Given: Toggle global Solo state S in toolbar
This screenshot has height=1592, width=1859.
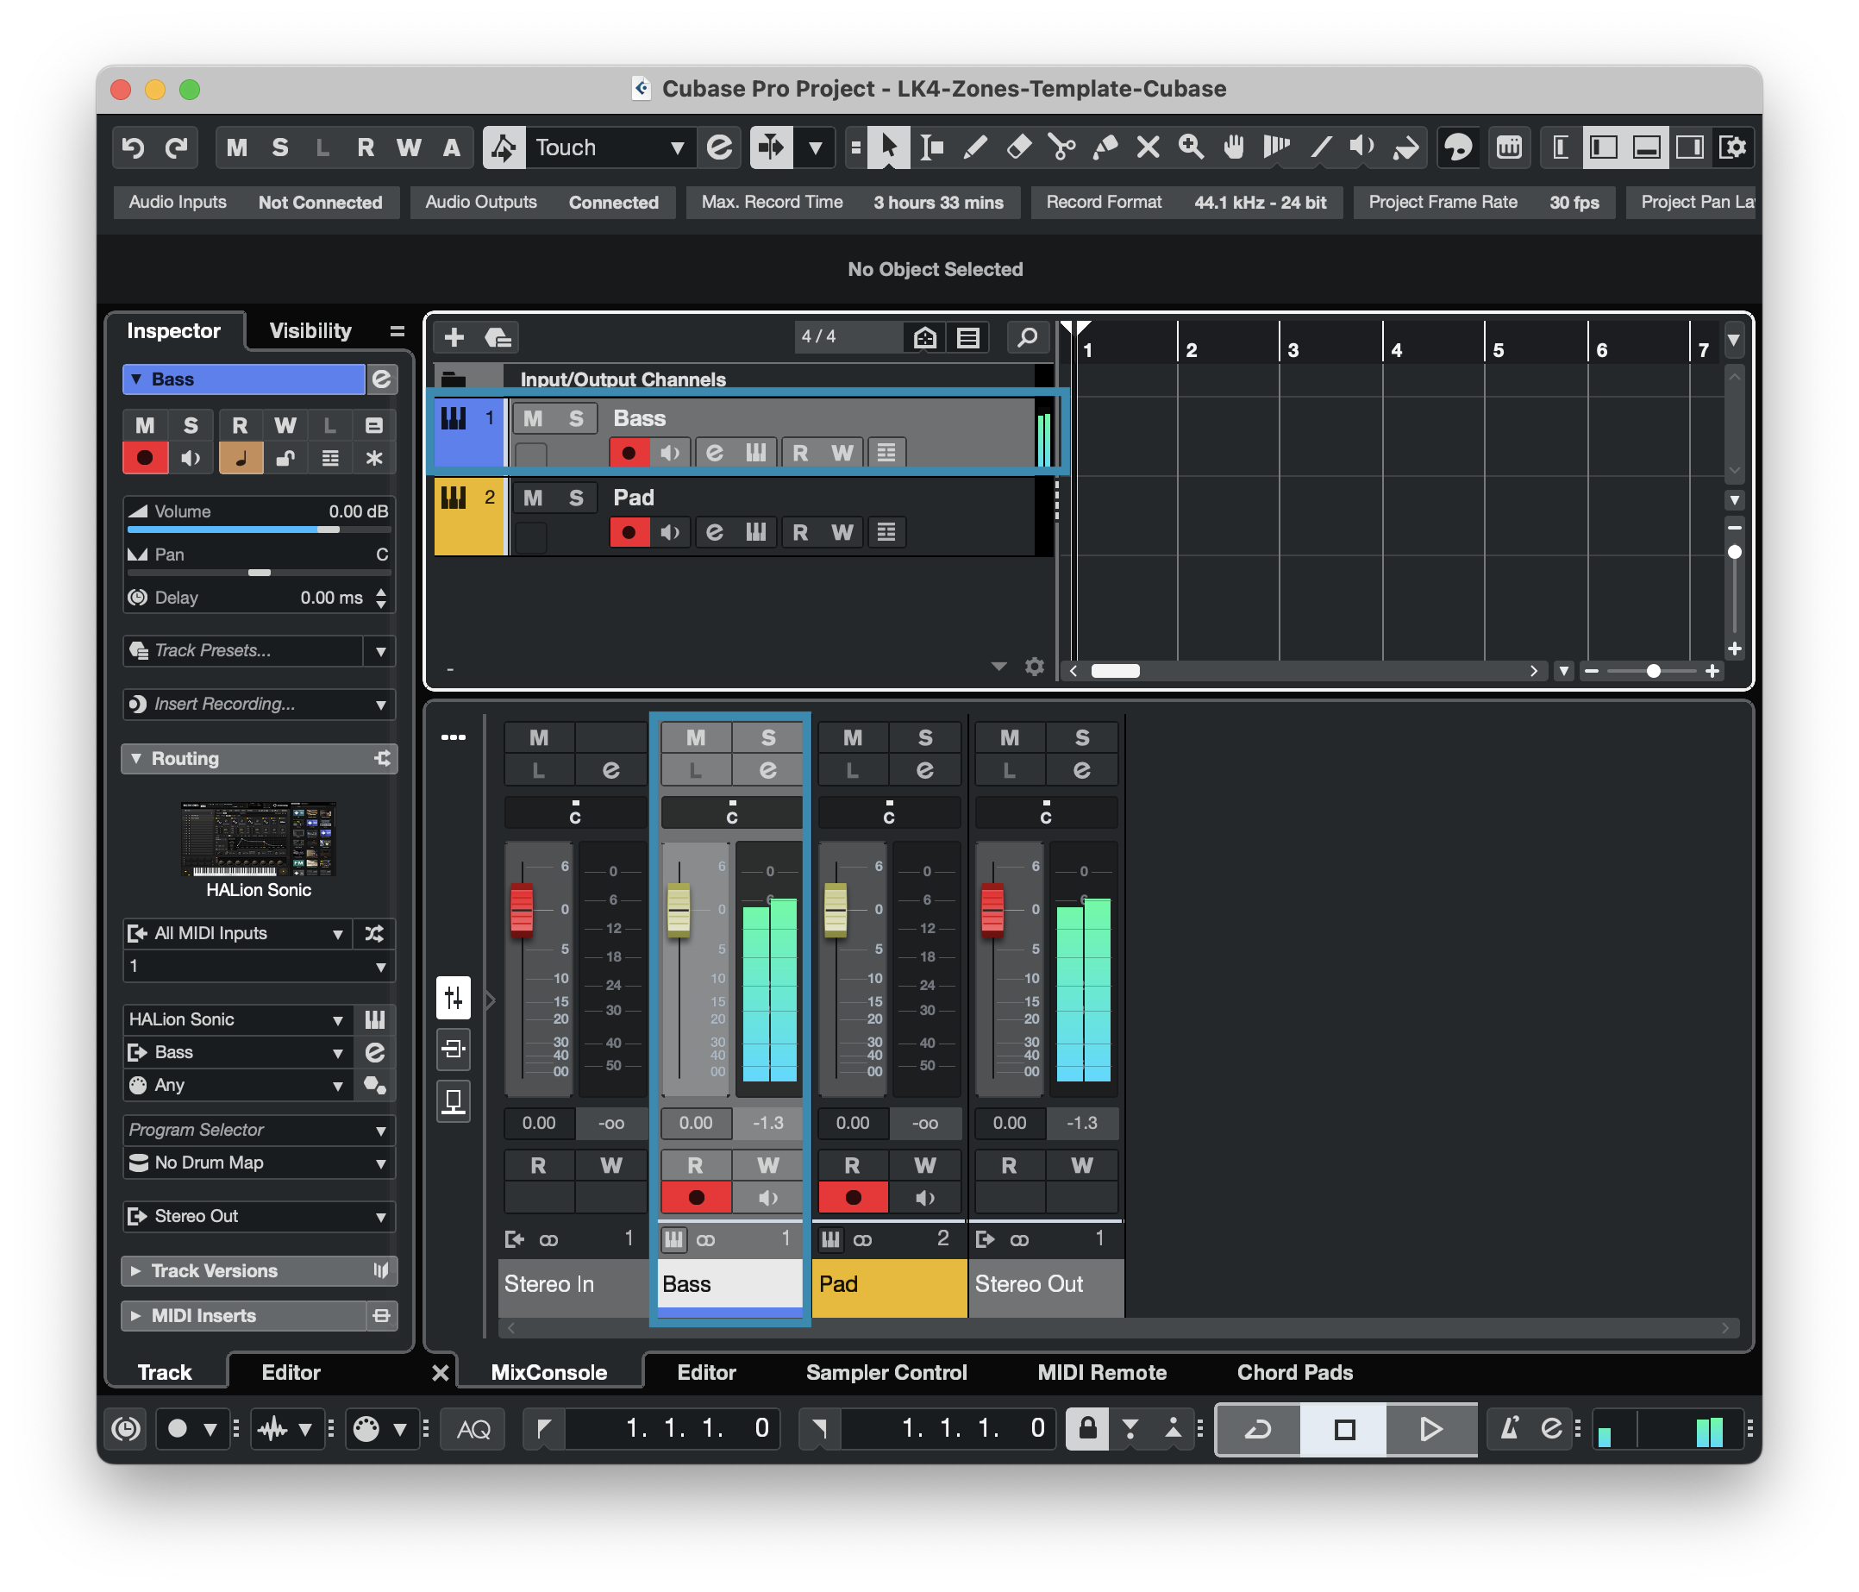Looking at the screenshot, I should tap(280, 147).
